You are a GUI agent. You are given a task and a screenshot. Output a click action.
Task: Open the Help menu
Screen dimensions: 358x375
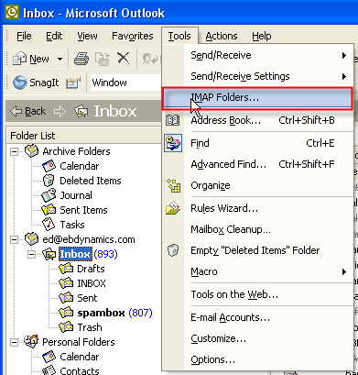[x=262, y=36]
